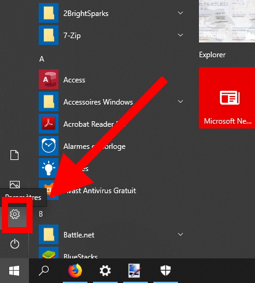Screen dimensions: 255x283
Task: Open taskbar search magnifier
Action: [44, 271]
